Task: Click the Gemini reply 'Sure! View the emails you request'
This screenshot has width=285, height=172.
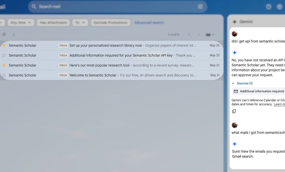Action: [258, 154]
